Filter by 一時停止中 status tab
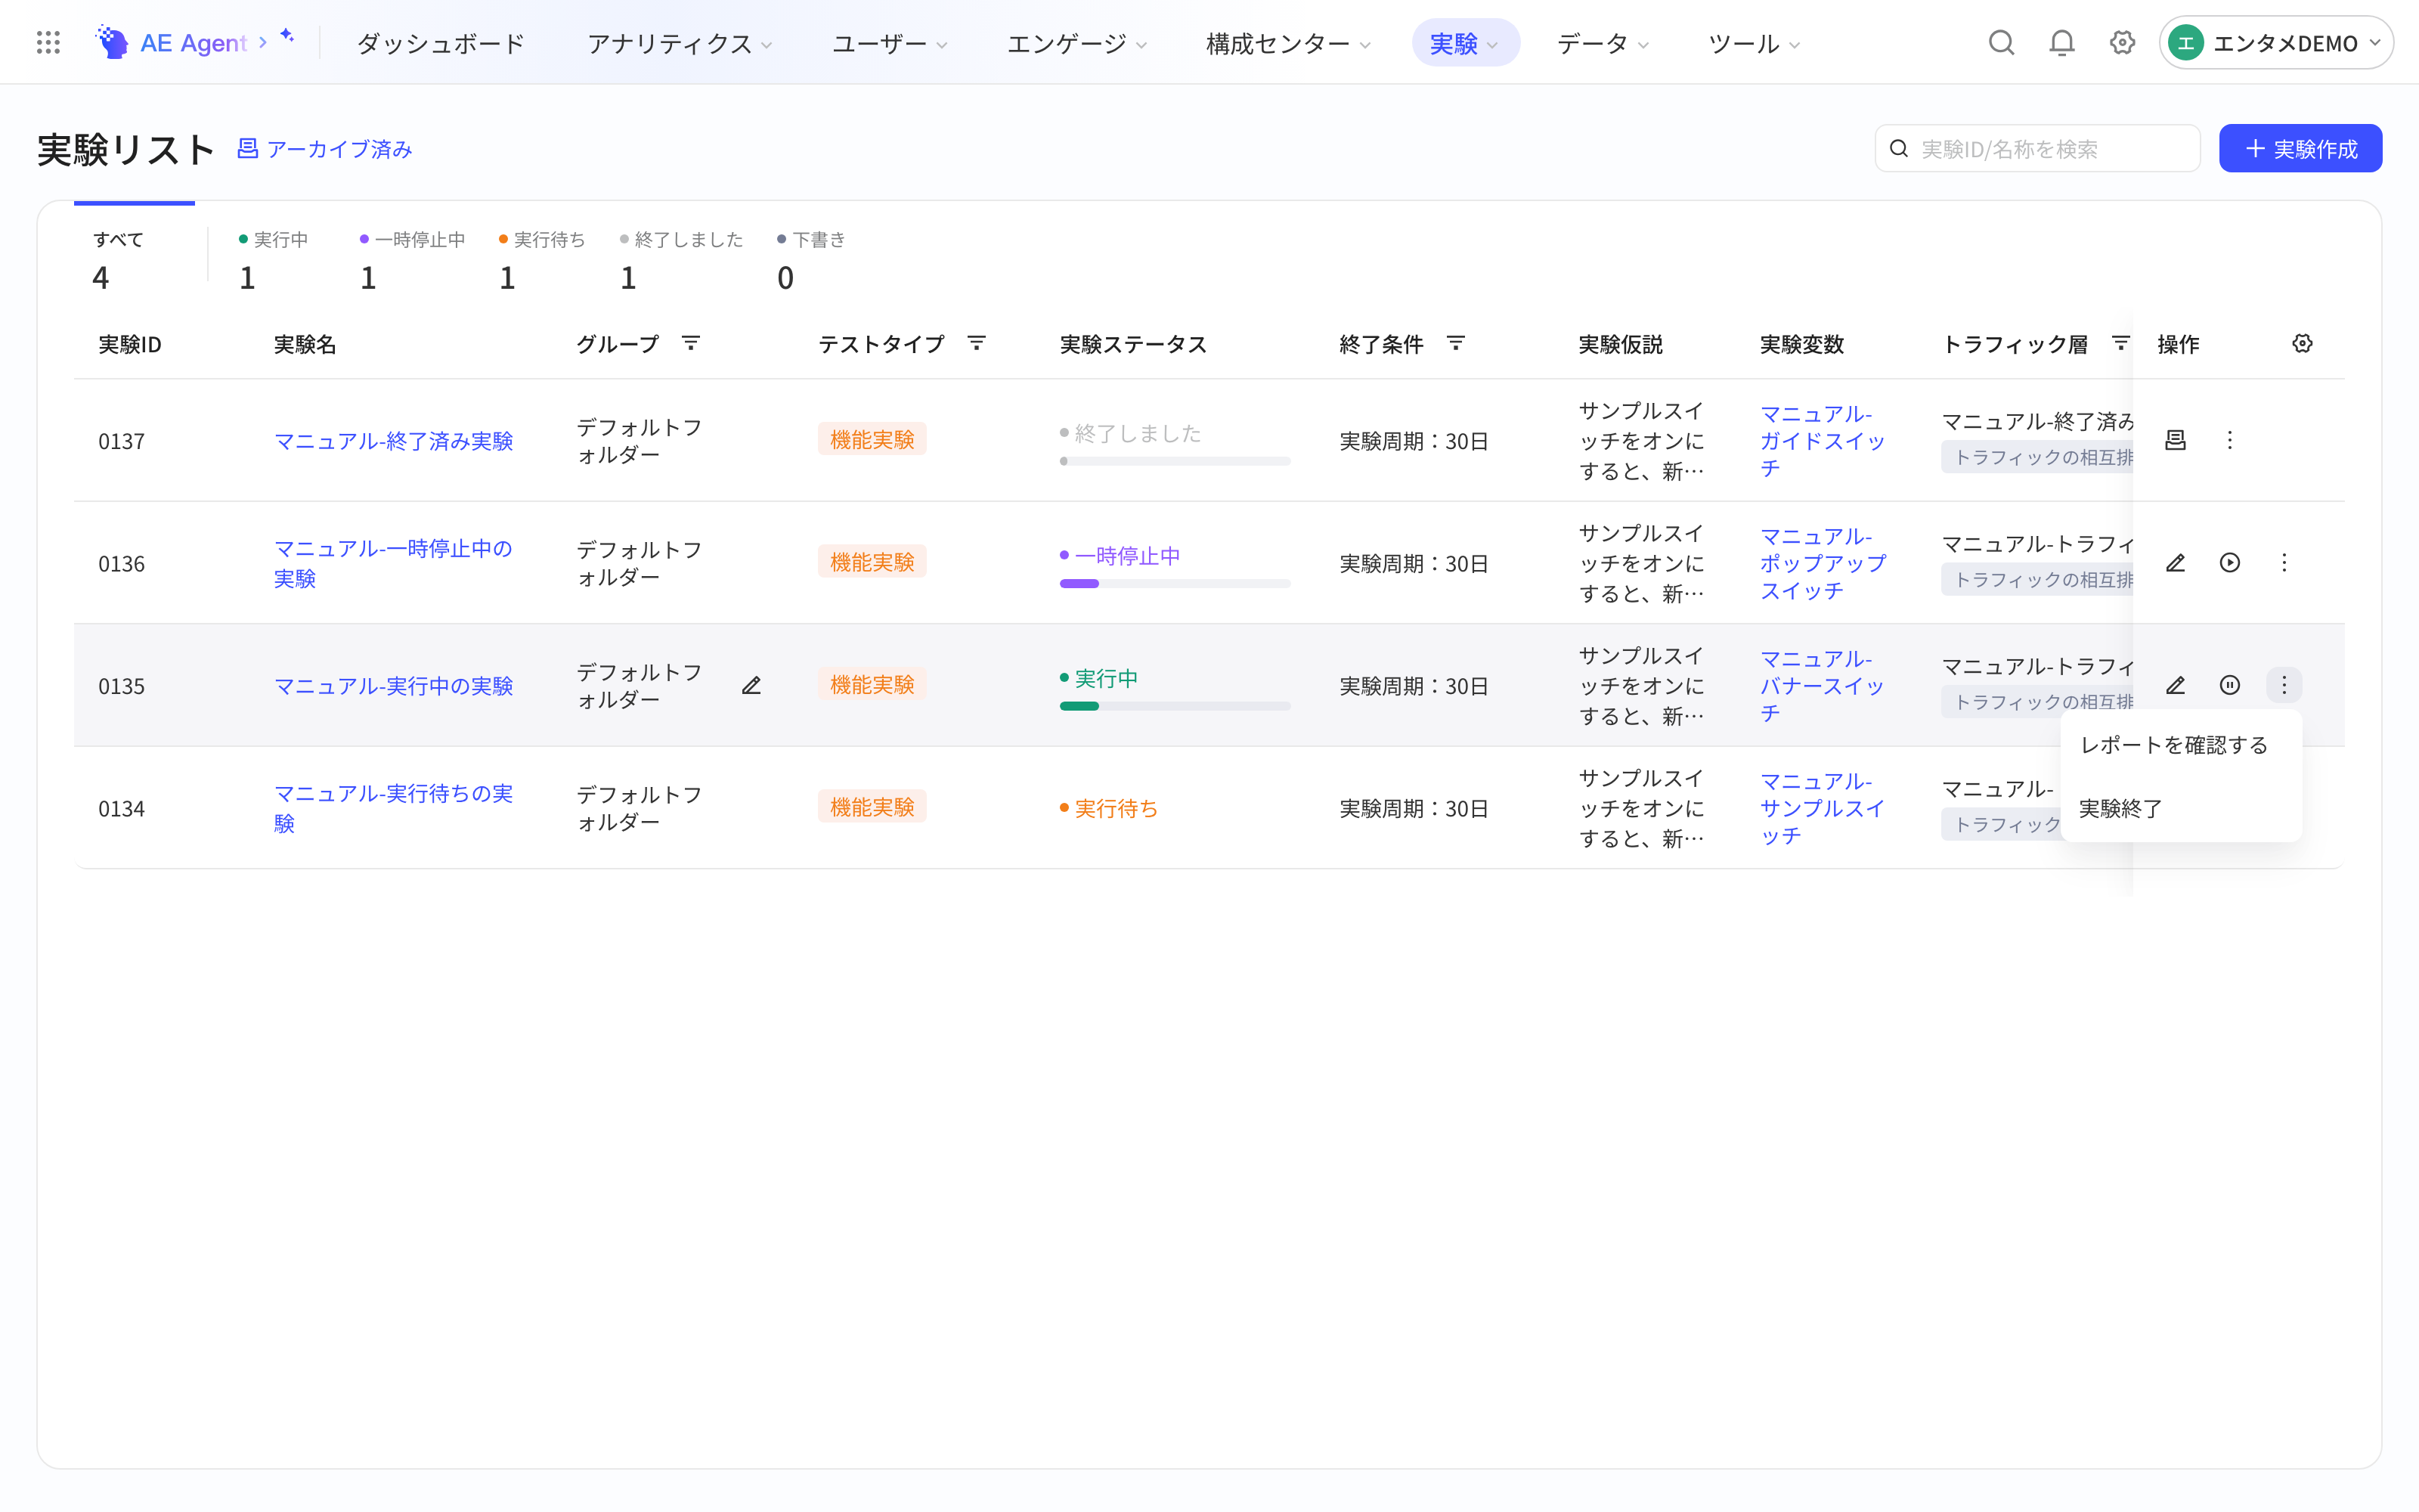The height and width of the screenshot is (1512, 2419). (412, 260)
